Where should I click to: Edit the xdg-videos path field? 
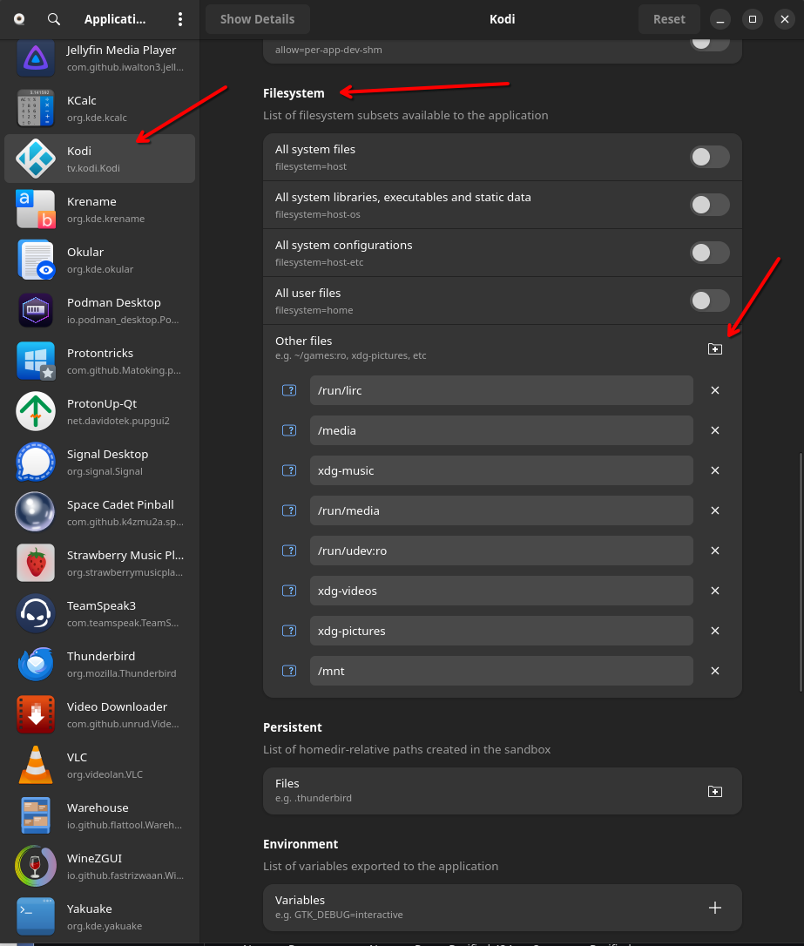tap(501, 591)
